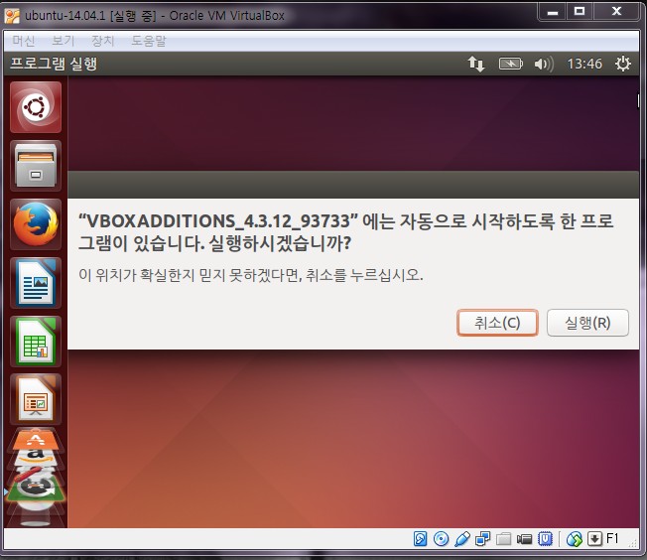Open the Files manager from the dock

[x=36, y=165]
